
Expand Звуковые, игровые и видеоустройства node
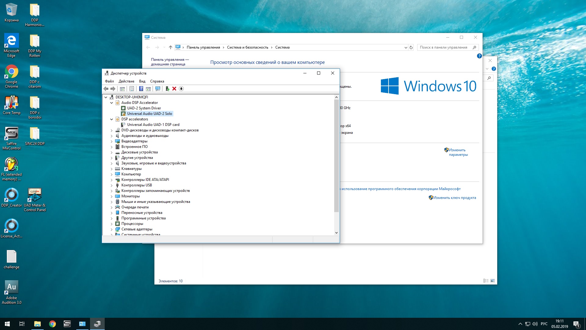click(112, 163)
